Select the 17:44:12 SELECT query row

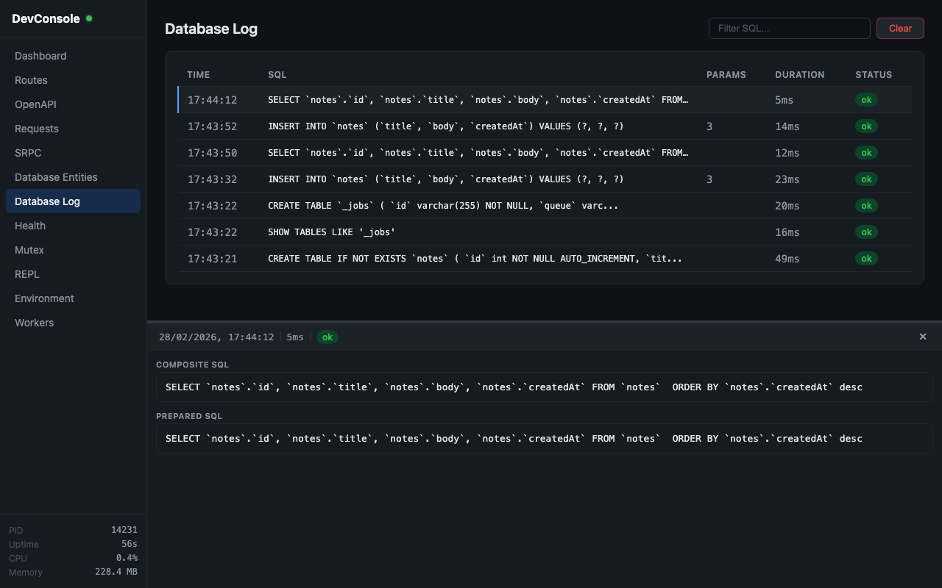click(545, 100)
